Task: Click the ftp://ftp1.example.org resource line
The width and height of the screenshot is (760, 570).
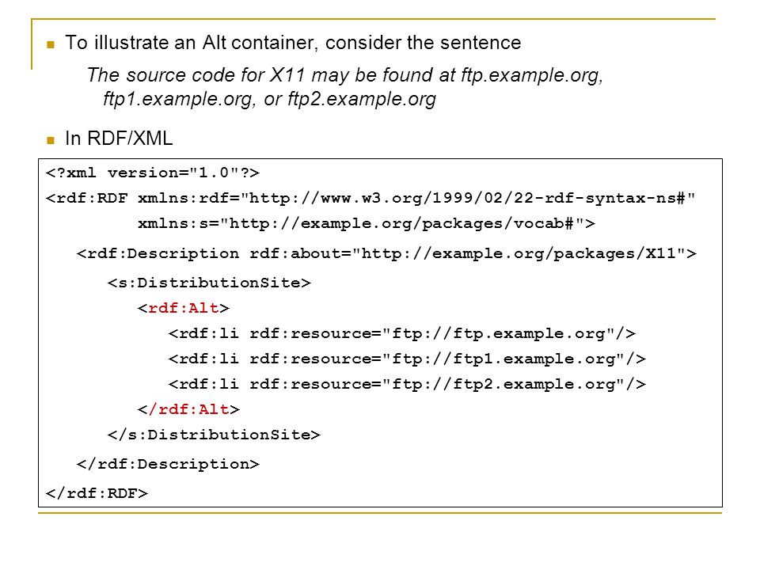Action: pyautogui.click(x=407, y=359)
